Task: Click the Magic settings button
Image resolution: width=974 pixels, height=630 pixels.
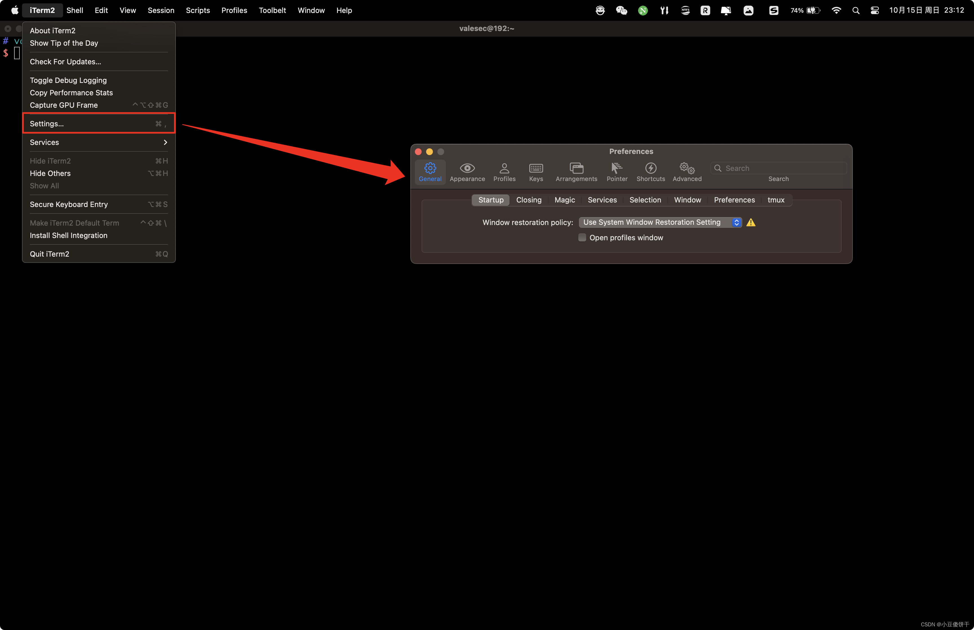Action: pyautogui.click(x=565, y=200)
